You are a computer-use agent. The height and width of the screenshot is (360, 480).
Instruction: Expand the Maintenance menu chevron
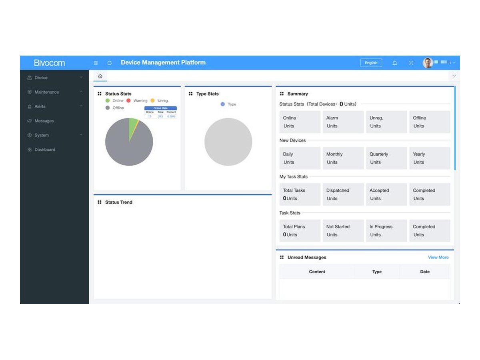tap(81, 92)
